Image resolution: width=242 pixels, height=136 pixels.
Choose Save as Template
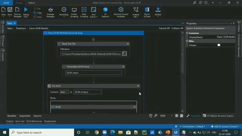click(17, 12)
